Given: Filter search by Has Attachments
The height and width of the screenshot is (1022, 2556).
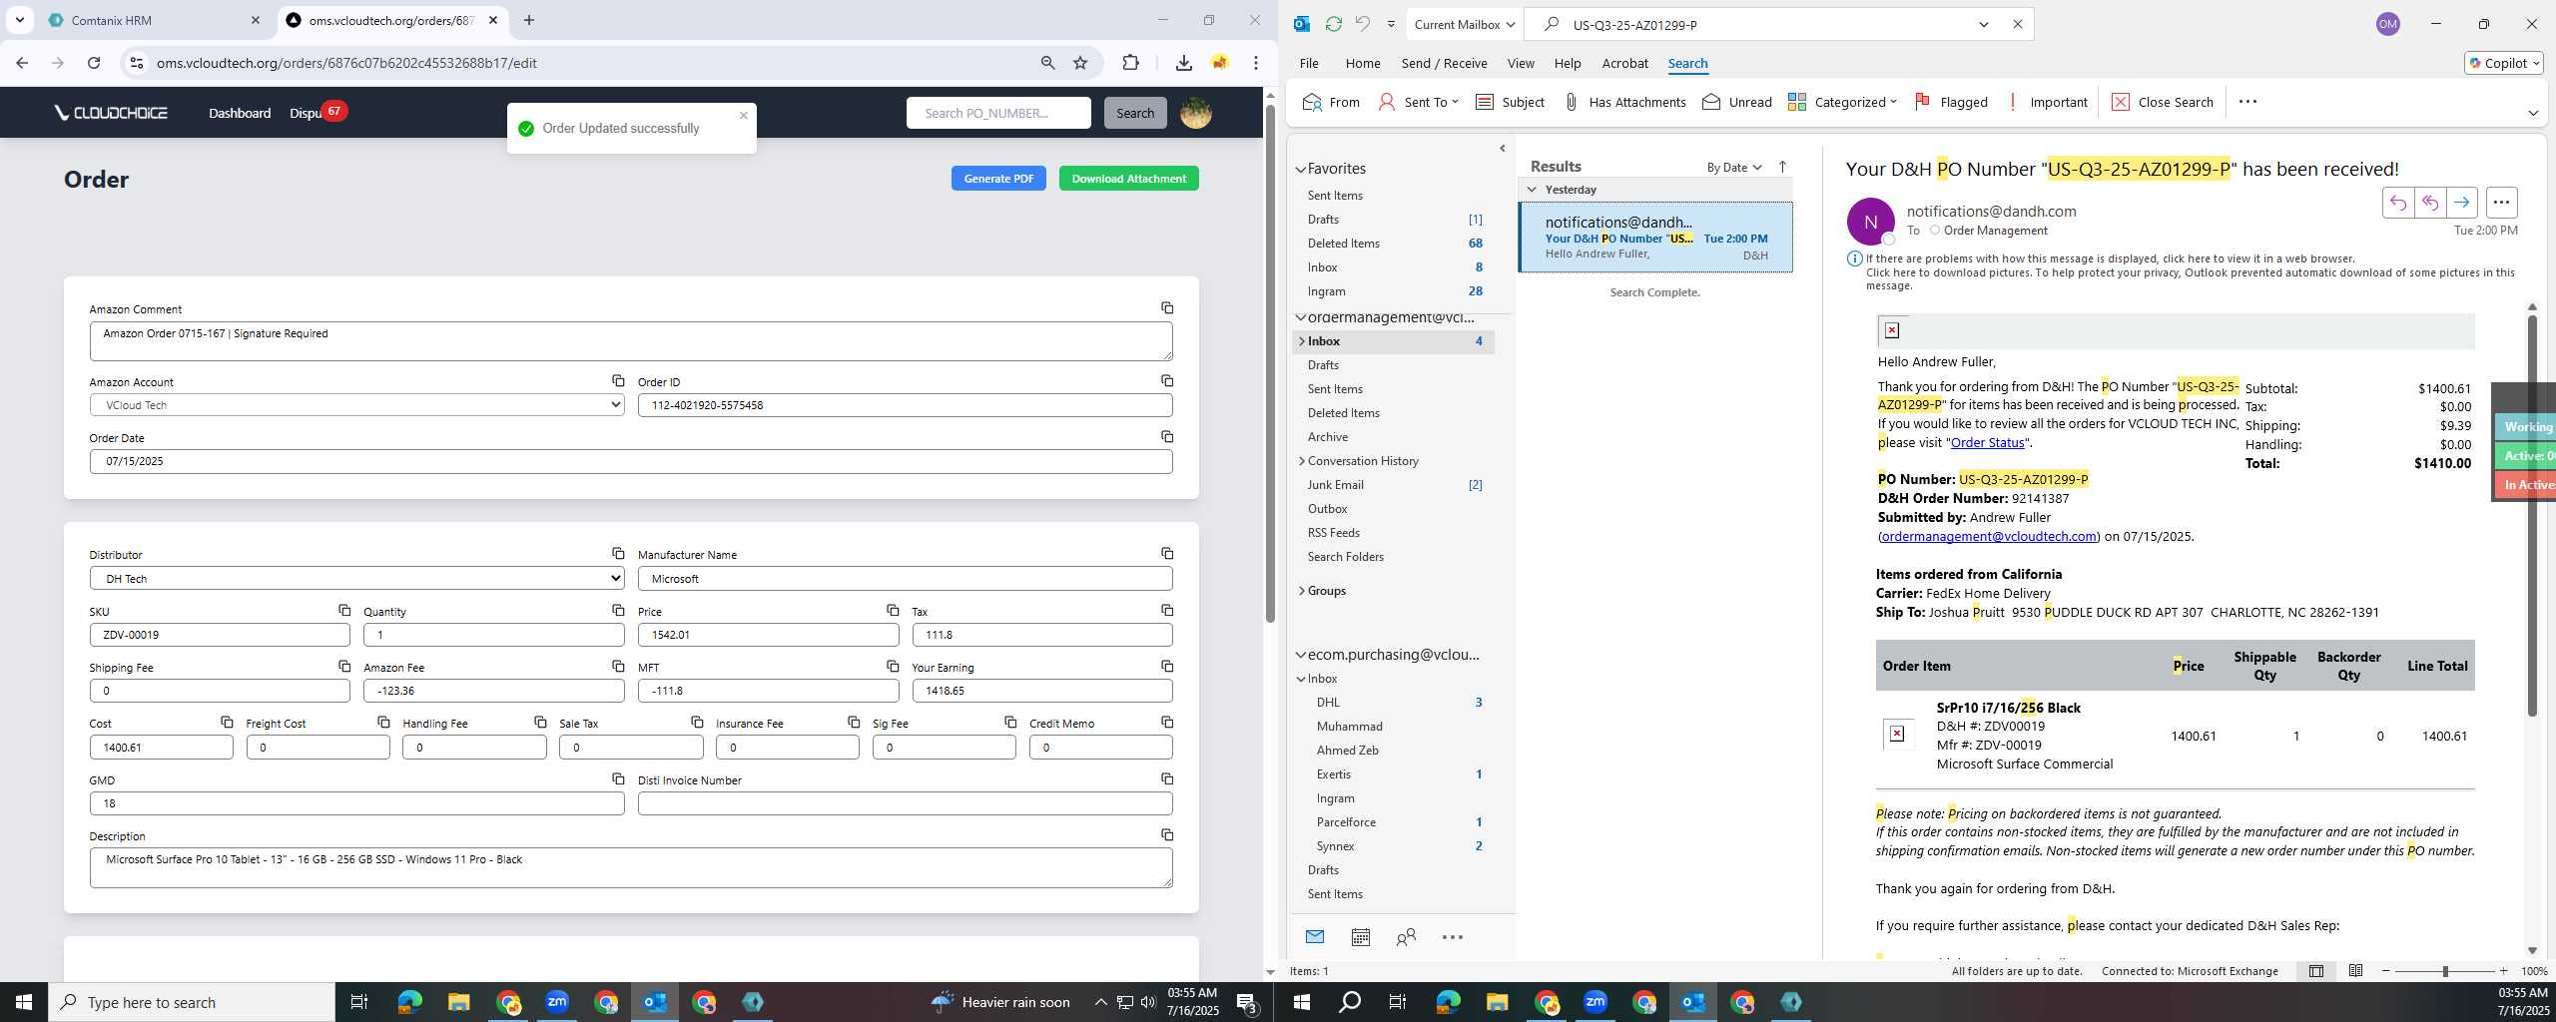Looking at the screenshot, I should coord(1623,102).
